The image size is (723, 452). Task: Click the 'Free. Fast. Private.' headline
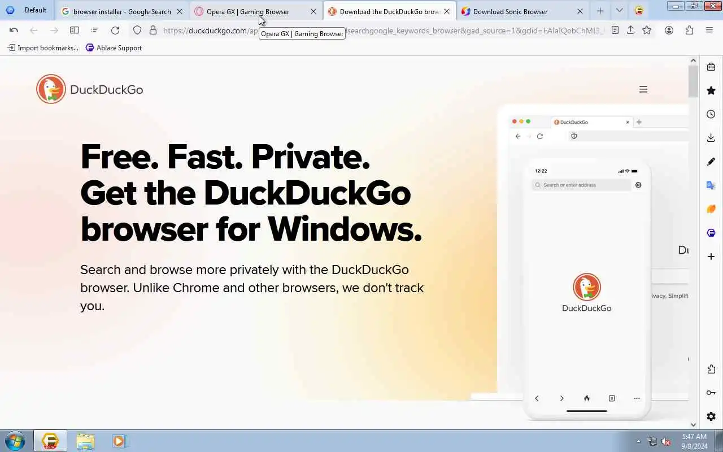pos(225,157)
